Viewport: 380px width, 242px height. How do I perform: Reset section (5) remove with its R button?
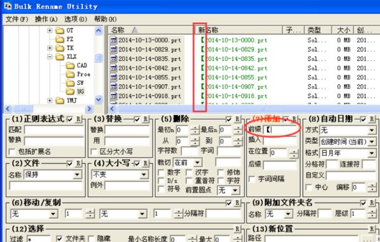coord(237,119)
